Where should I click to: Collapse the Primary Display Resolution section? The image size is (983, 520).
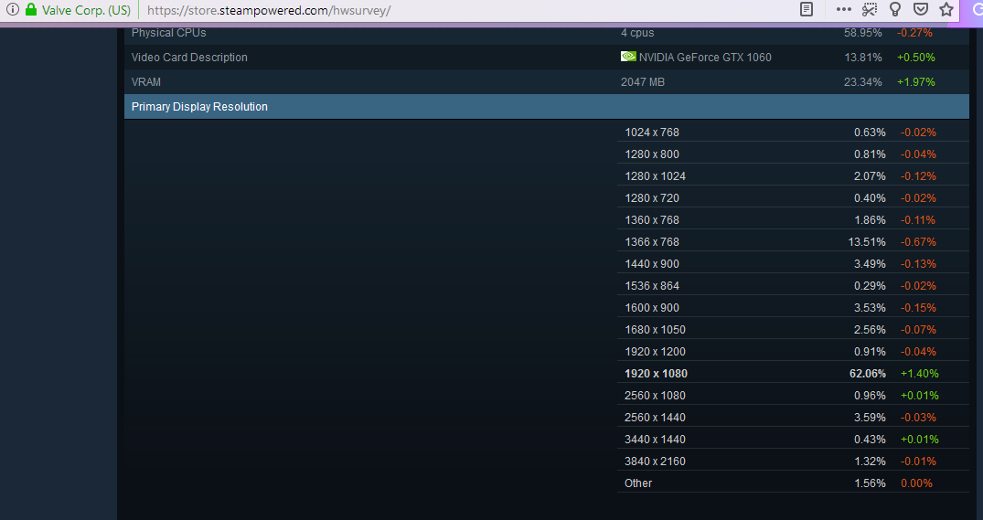coord(199,107)
